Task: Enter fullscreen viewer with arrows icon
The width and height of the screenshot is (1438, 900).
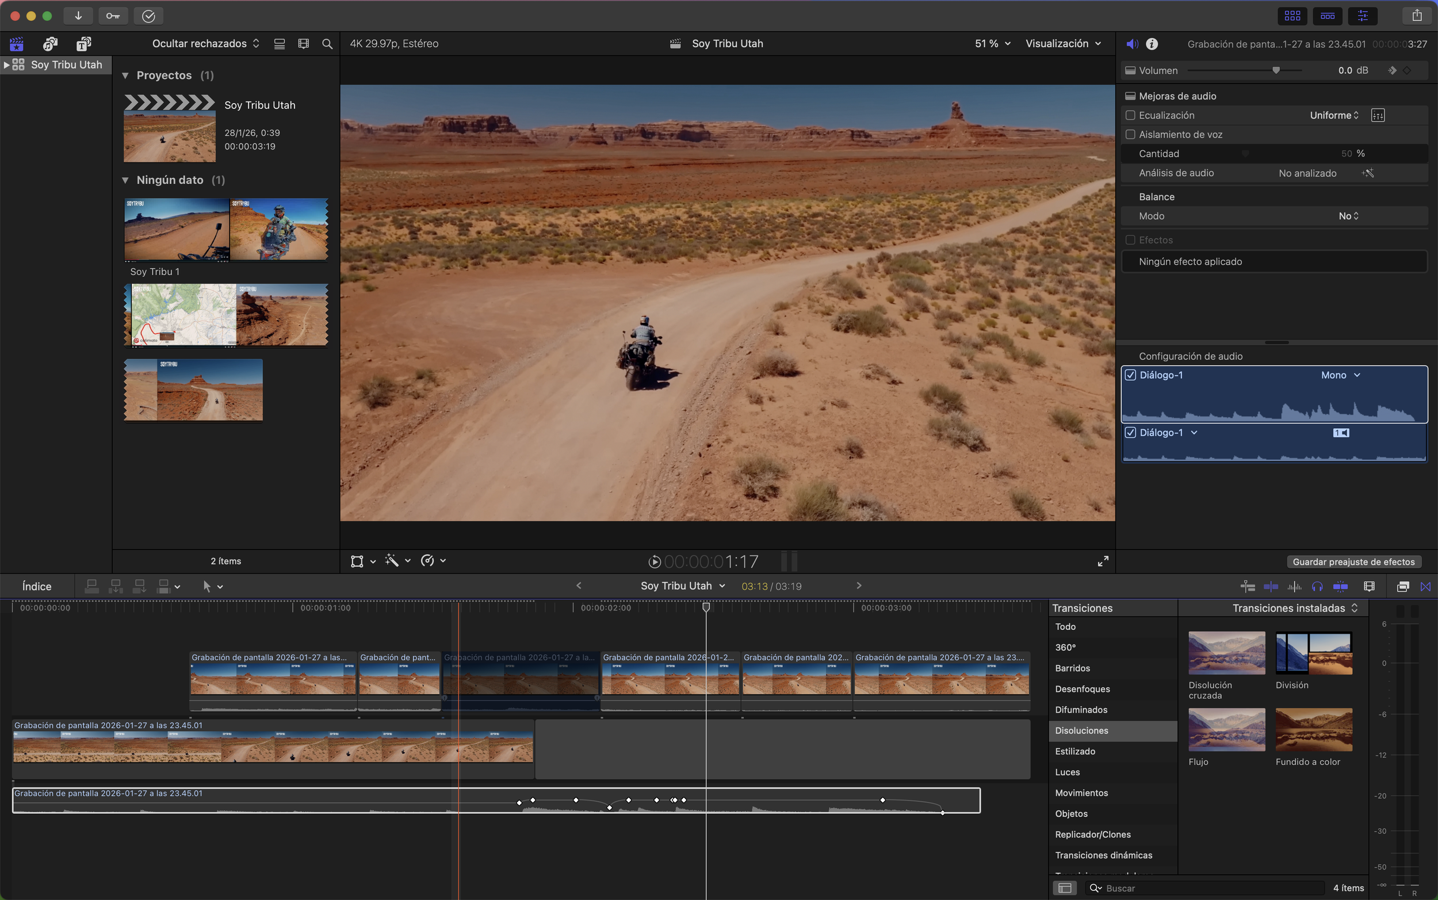Action: [1103, 561]
